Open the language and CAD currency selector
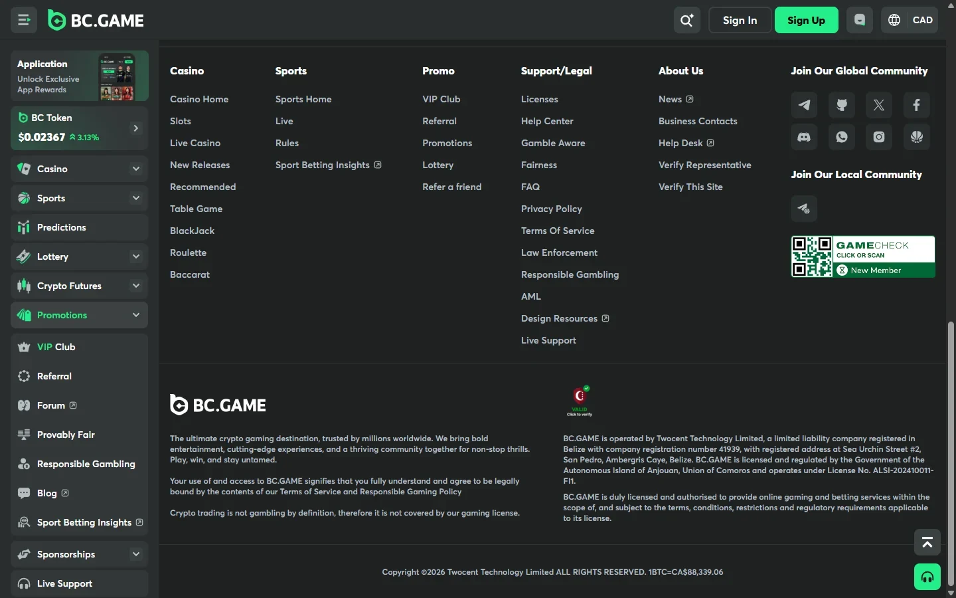Screen dimensions: 956x598 click(910, 20)
